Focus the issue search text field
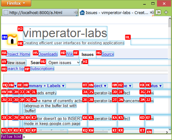The width and height of the screenshot is (172, 140). pyautogui.click(x=129, y=62)
